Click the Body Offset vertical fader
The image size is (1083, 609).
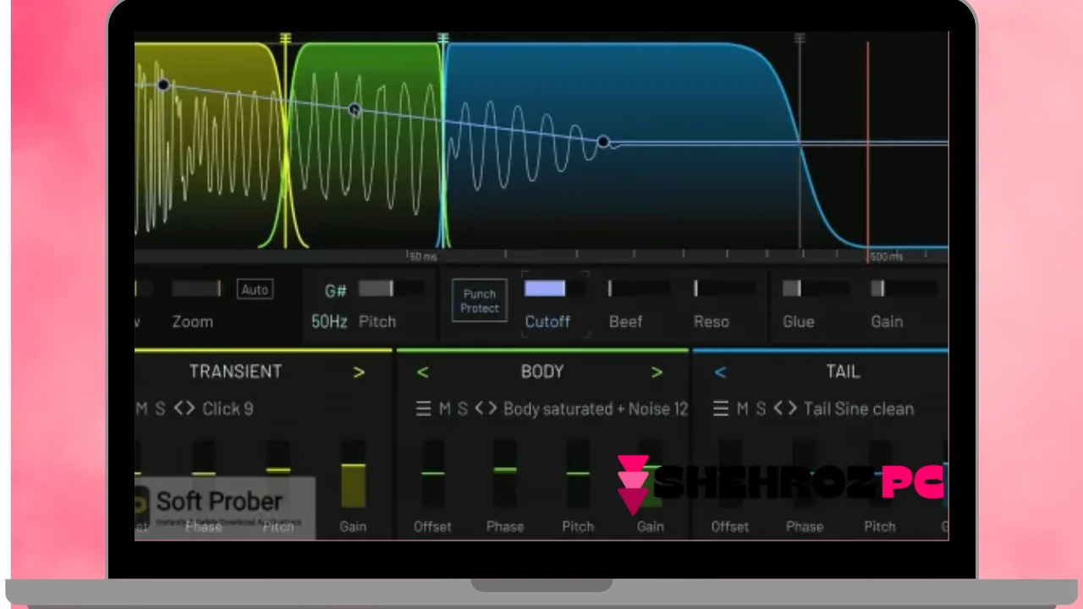pyautogui.click(x=432, y=474)
